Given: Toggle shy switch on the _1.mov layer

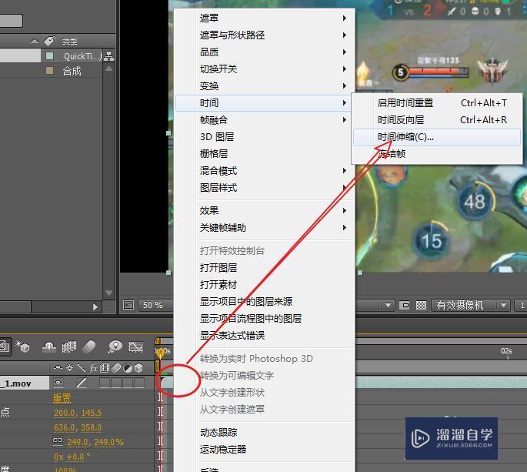Looking at the screenshot, I should tap(58, 383).
